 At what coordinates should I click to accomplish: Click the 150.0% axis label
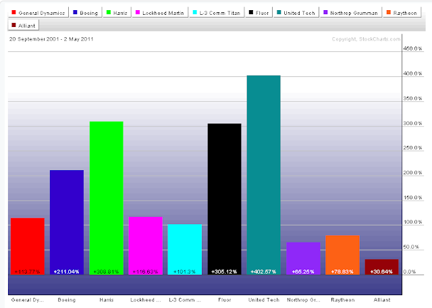point(412,197)
